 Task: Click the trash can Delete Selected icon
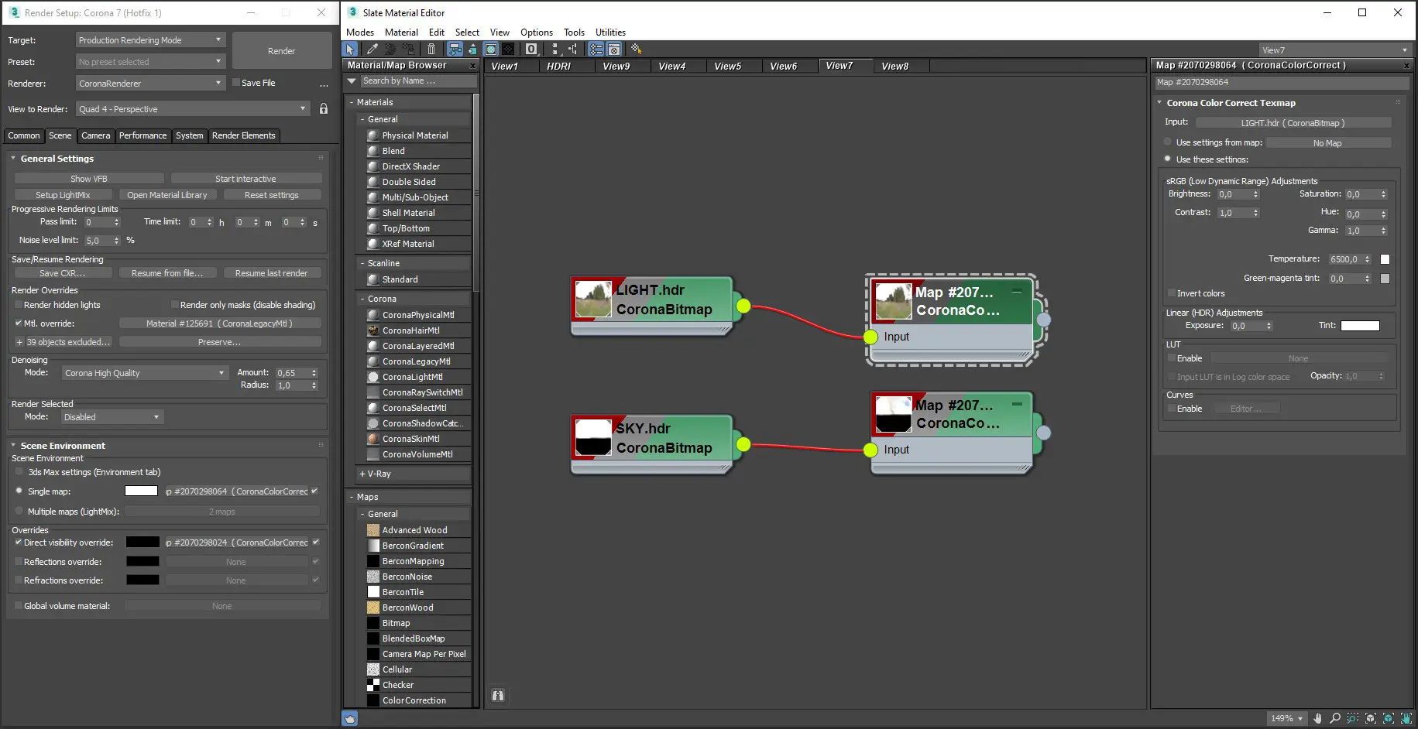pos(431,49)
